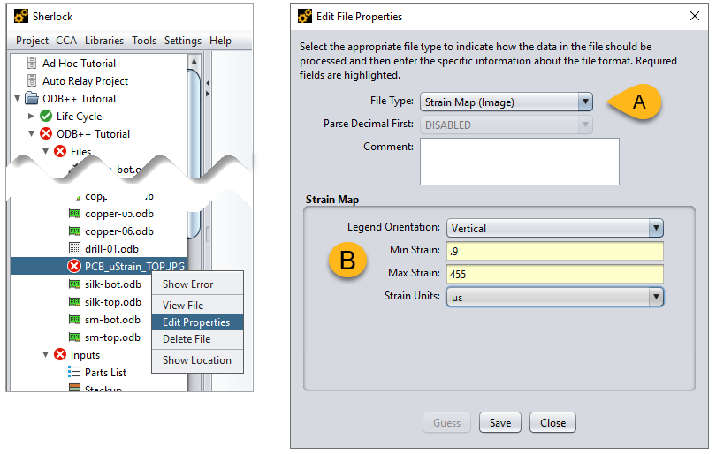Click into the Max Strain field

pos(554,274)
